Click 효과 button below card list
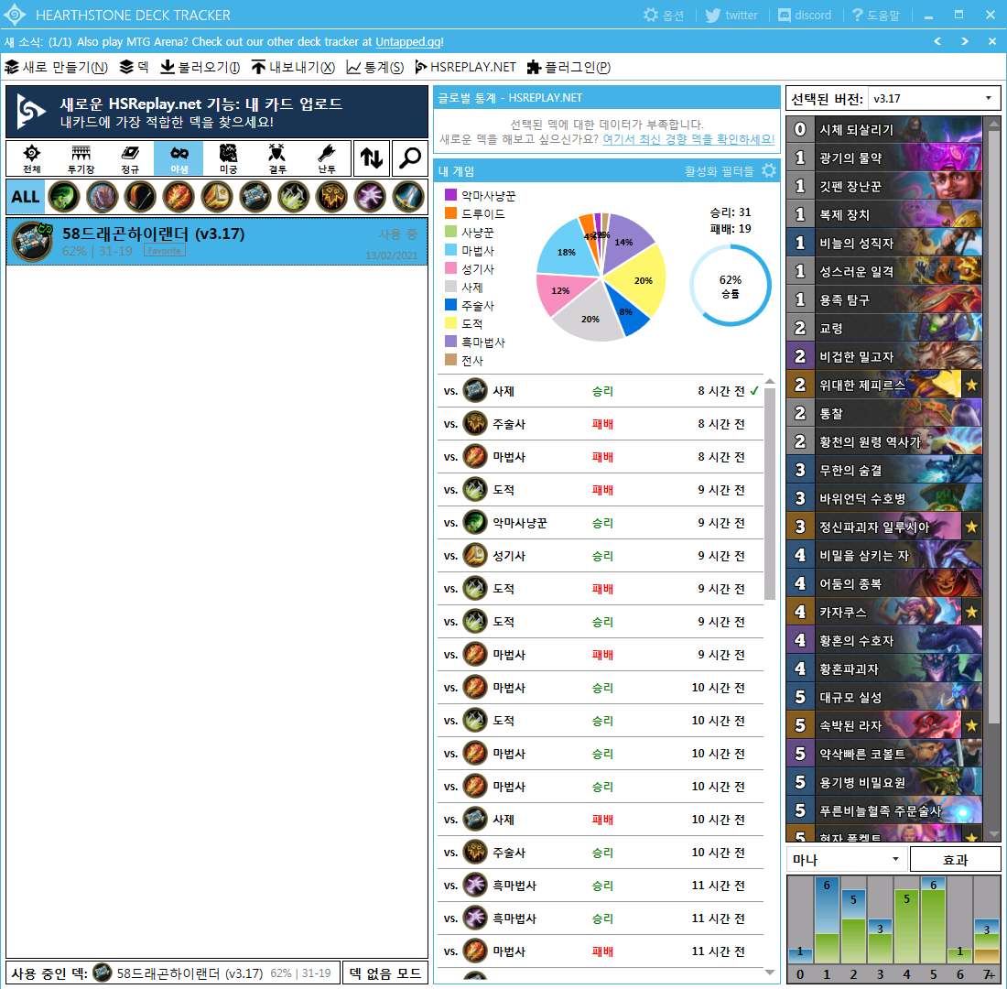 click(x=955, y=859)
